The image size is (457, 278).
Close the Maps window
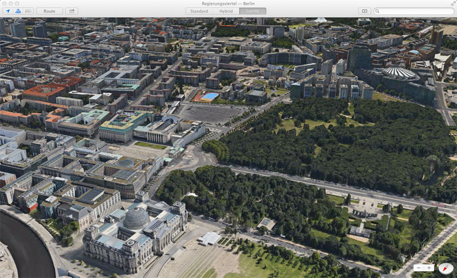click(4, 3)
